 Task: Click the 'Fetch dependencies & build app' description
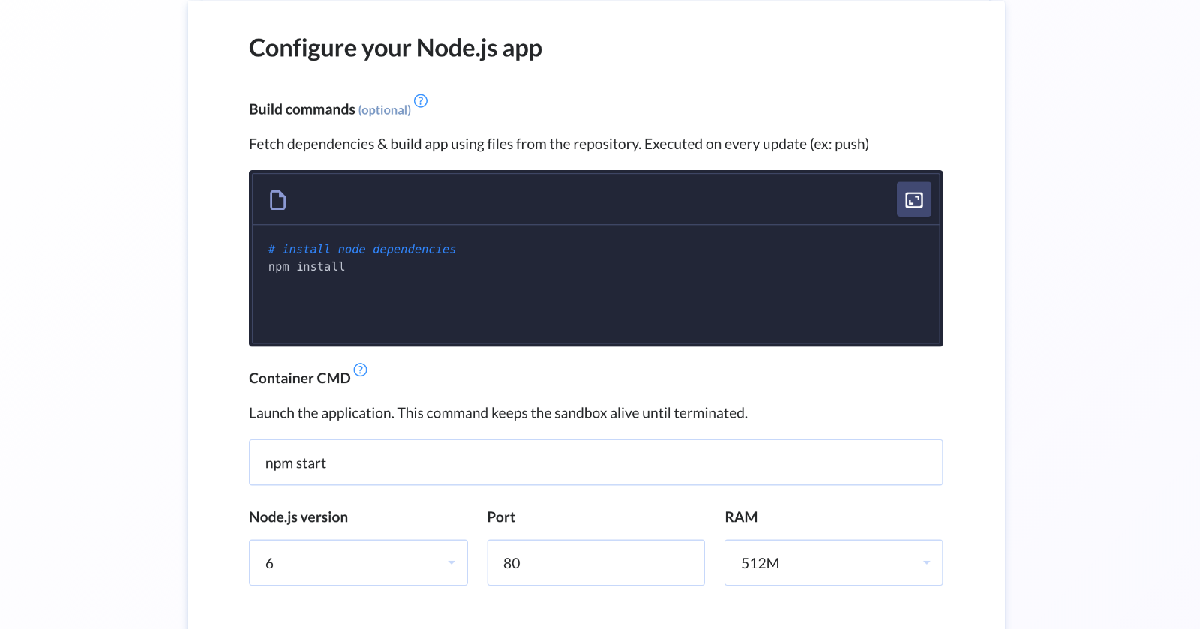coord(559,144)
